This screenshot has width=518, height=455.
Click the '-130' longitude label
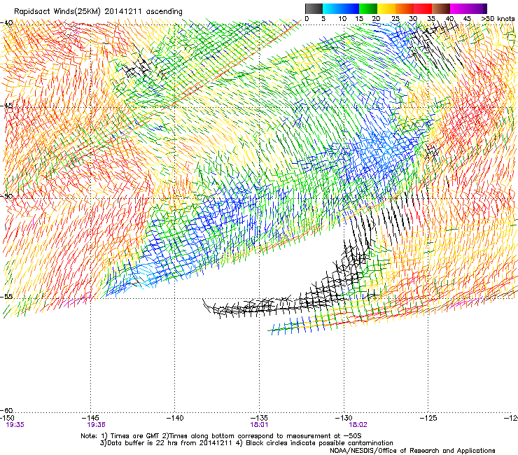(x=344, y=418)
